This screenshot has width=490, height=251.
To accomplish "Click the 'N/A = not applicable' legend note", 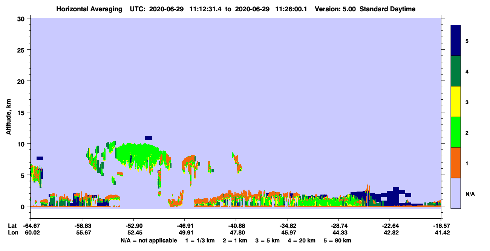I will coord(149,240).
